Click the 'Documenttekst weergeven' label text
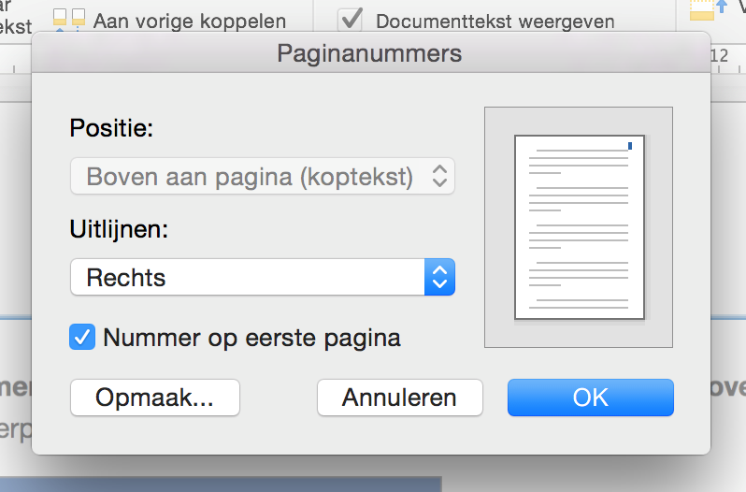 (x=495, y=22)
